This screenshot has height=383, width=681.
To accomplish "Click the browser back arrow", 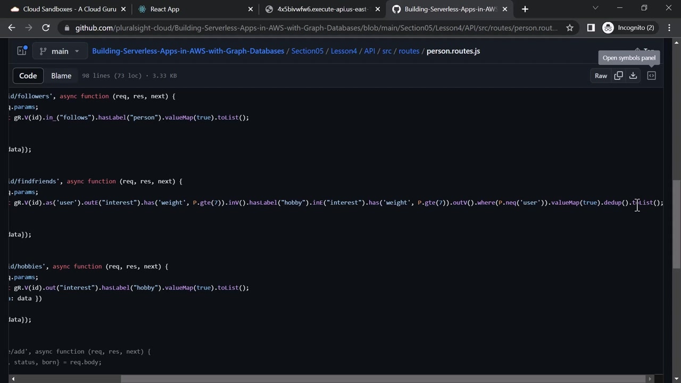I will point(12,28).
